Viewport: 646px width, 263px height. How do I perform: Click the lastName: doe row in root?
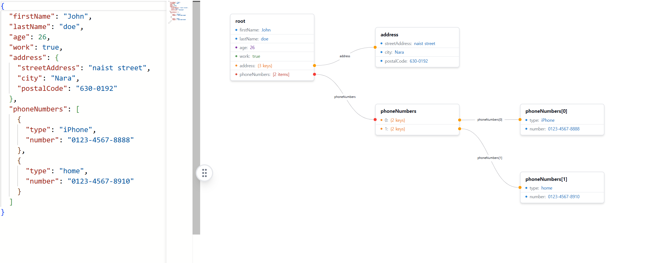click(272, 39)
